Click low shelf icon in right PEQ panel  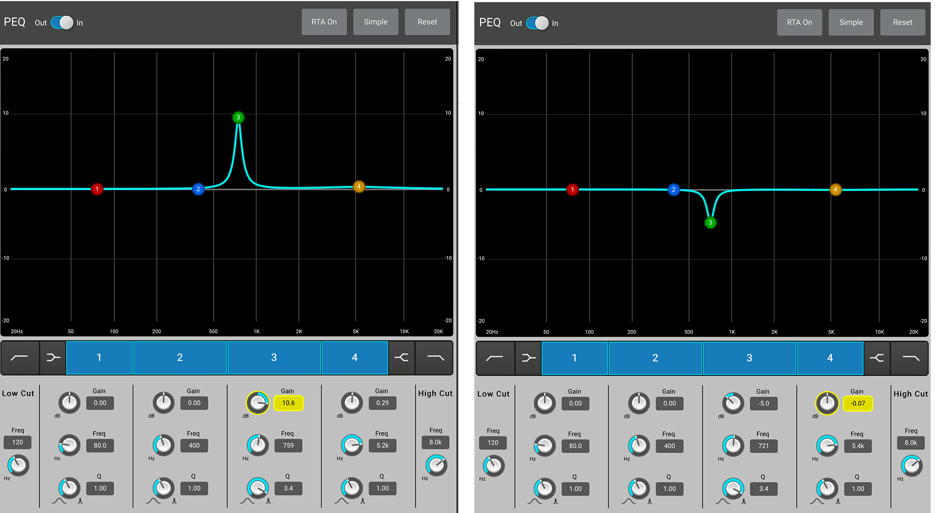pyautogui.click(x=529, y=358)
